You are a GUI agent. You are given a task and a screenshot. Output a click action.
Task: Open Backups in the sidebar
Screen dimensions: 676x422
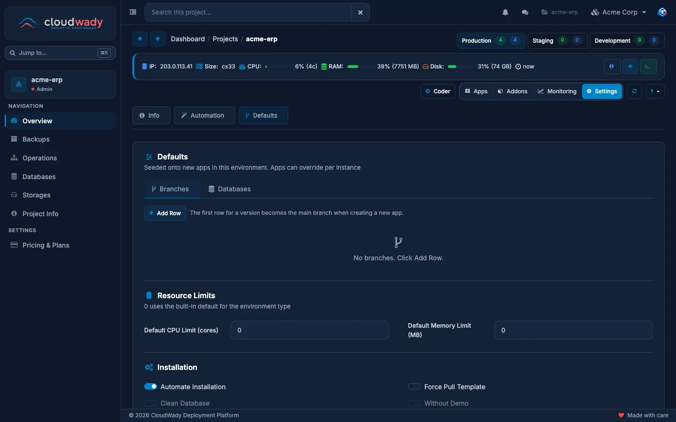[60, 139]
